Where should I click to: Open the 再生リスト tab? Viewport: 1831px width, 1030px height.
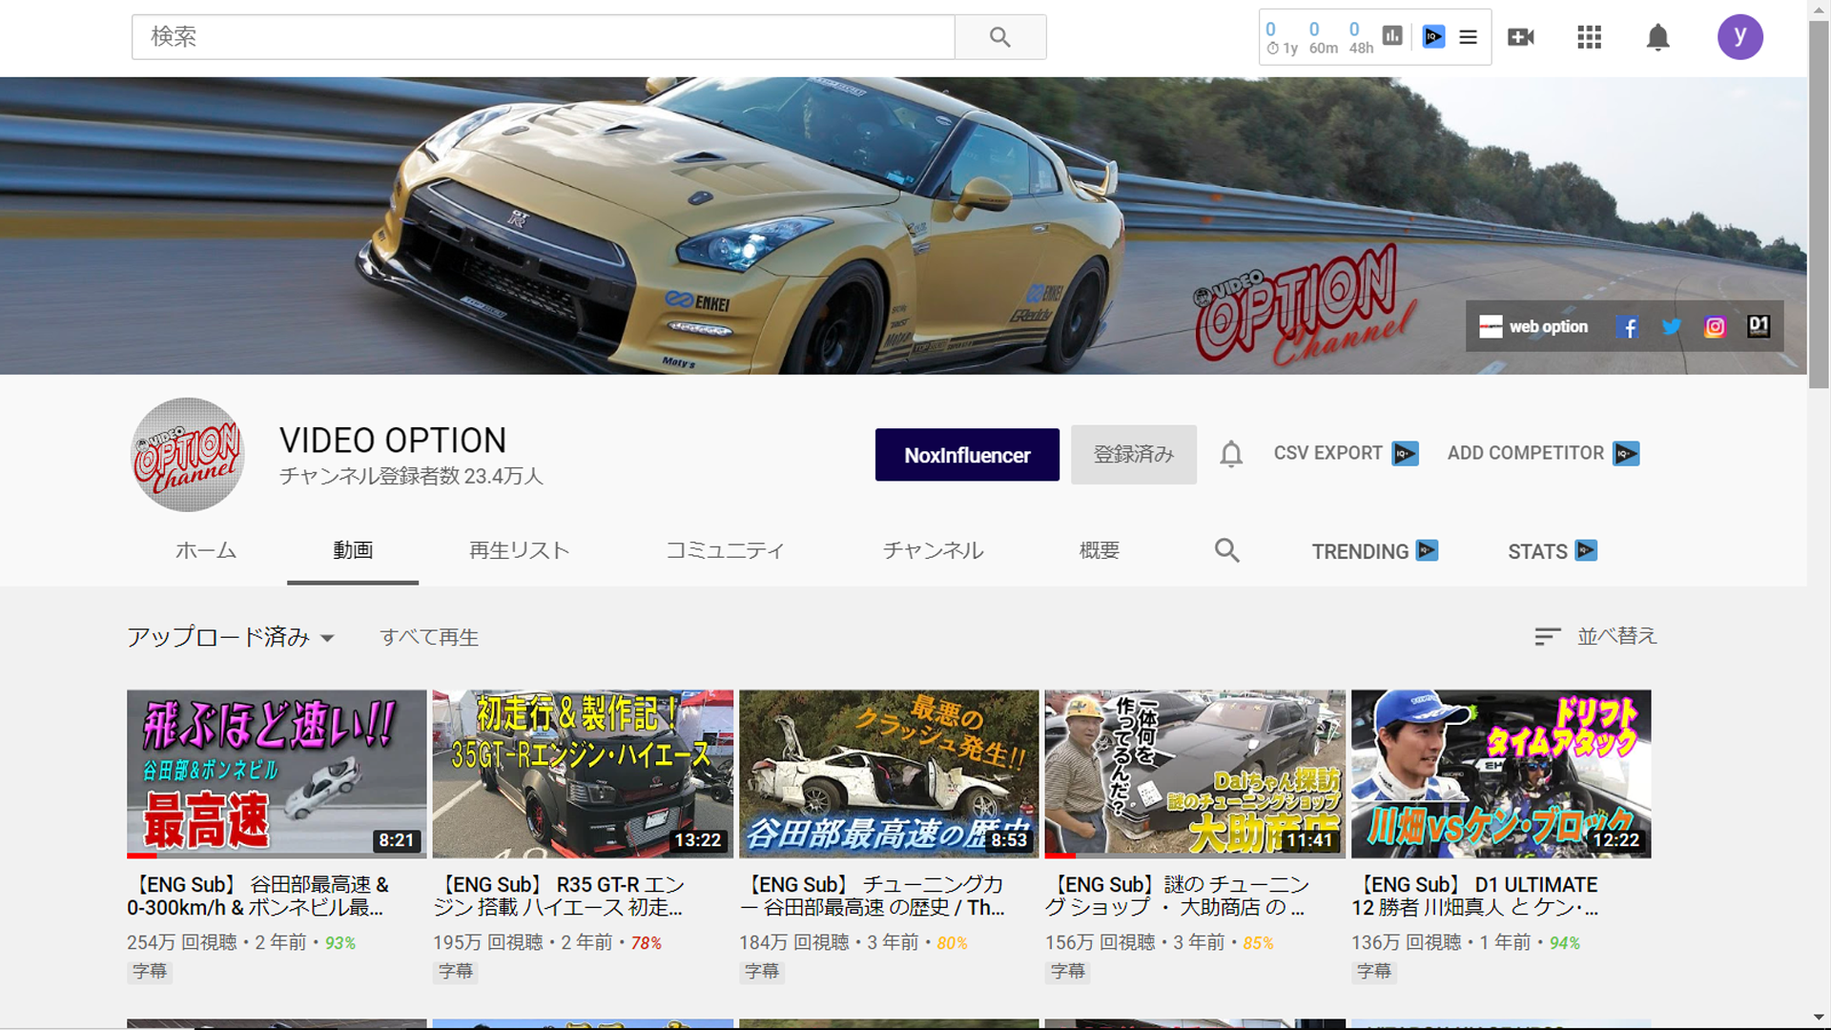(x=519, y=550)
